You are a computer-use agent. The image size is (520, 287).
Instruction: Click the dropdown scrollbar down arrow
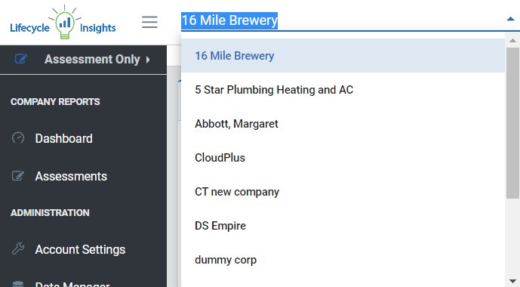pos(512,282)
